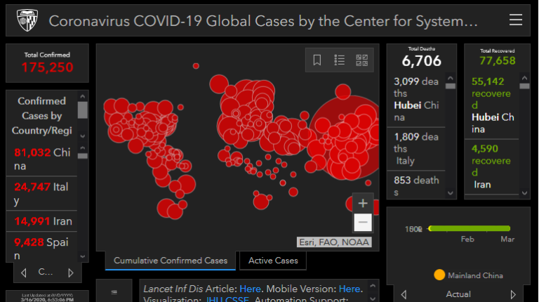Switch to the Active Cases tab

pos(273,261)
